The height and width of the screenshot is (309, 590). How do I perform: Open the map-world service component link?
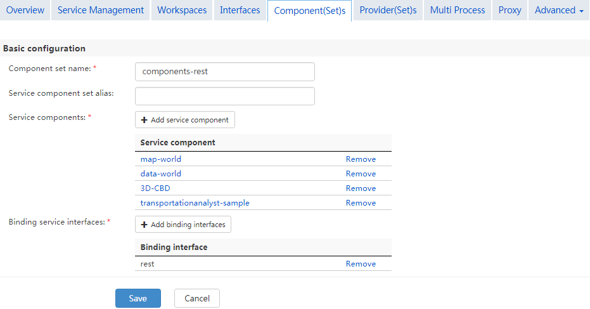pos(161,159)
